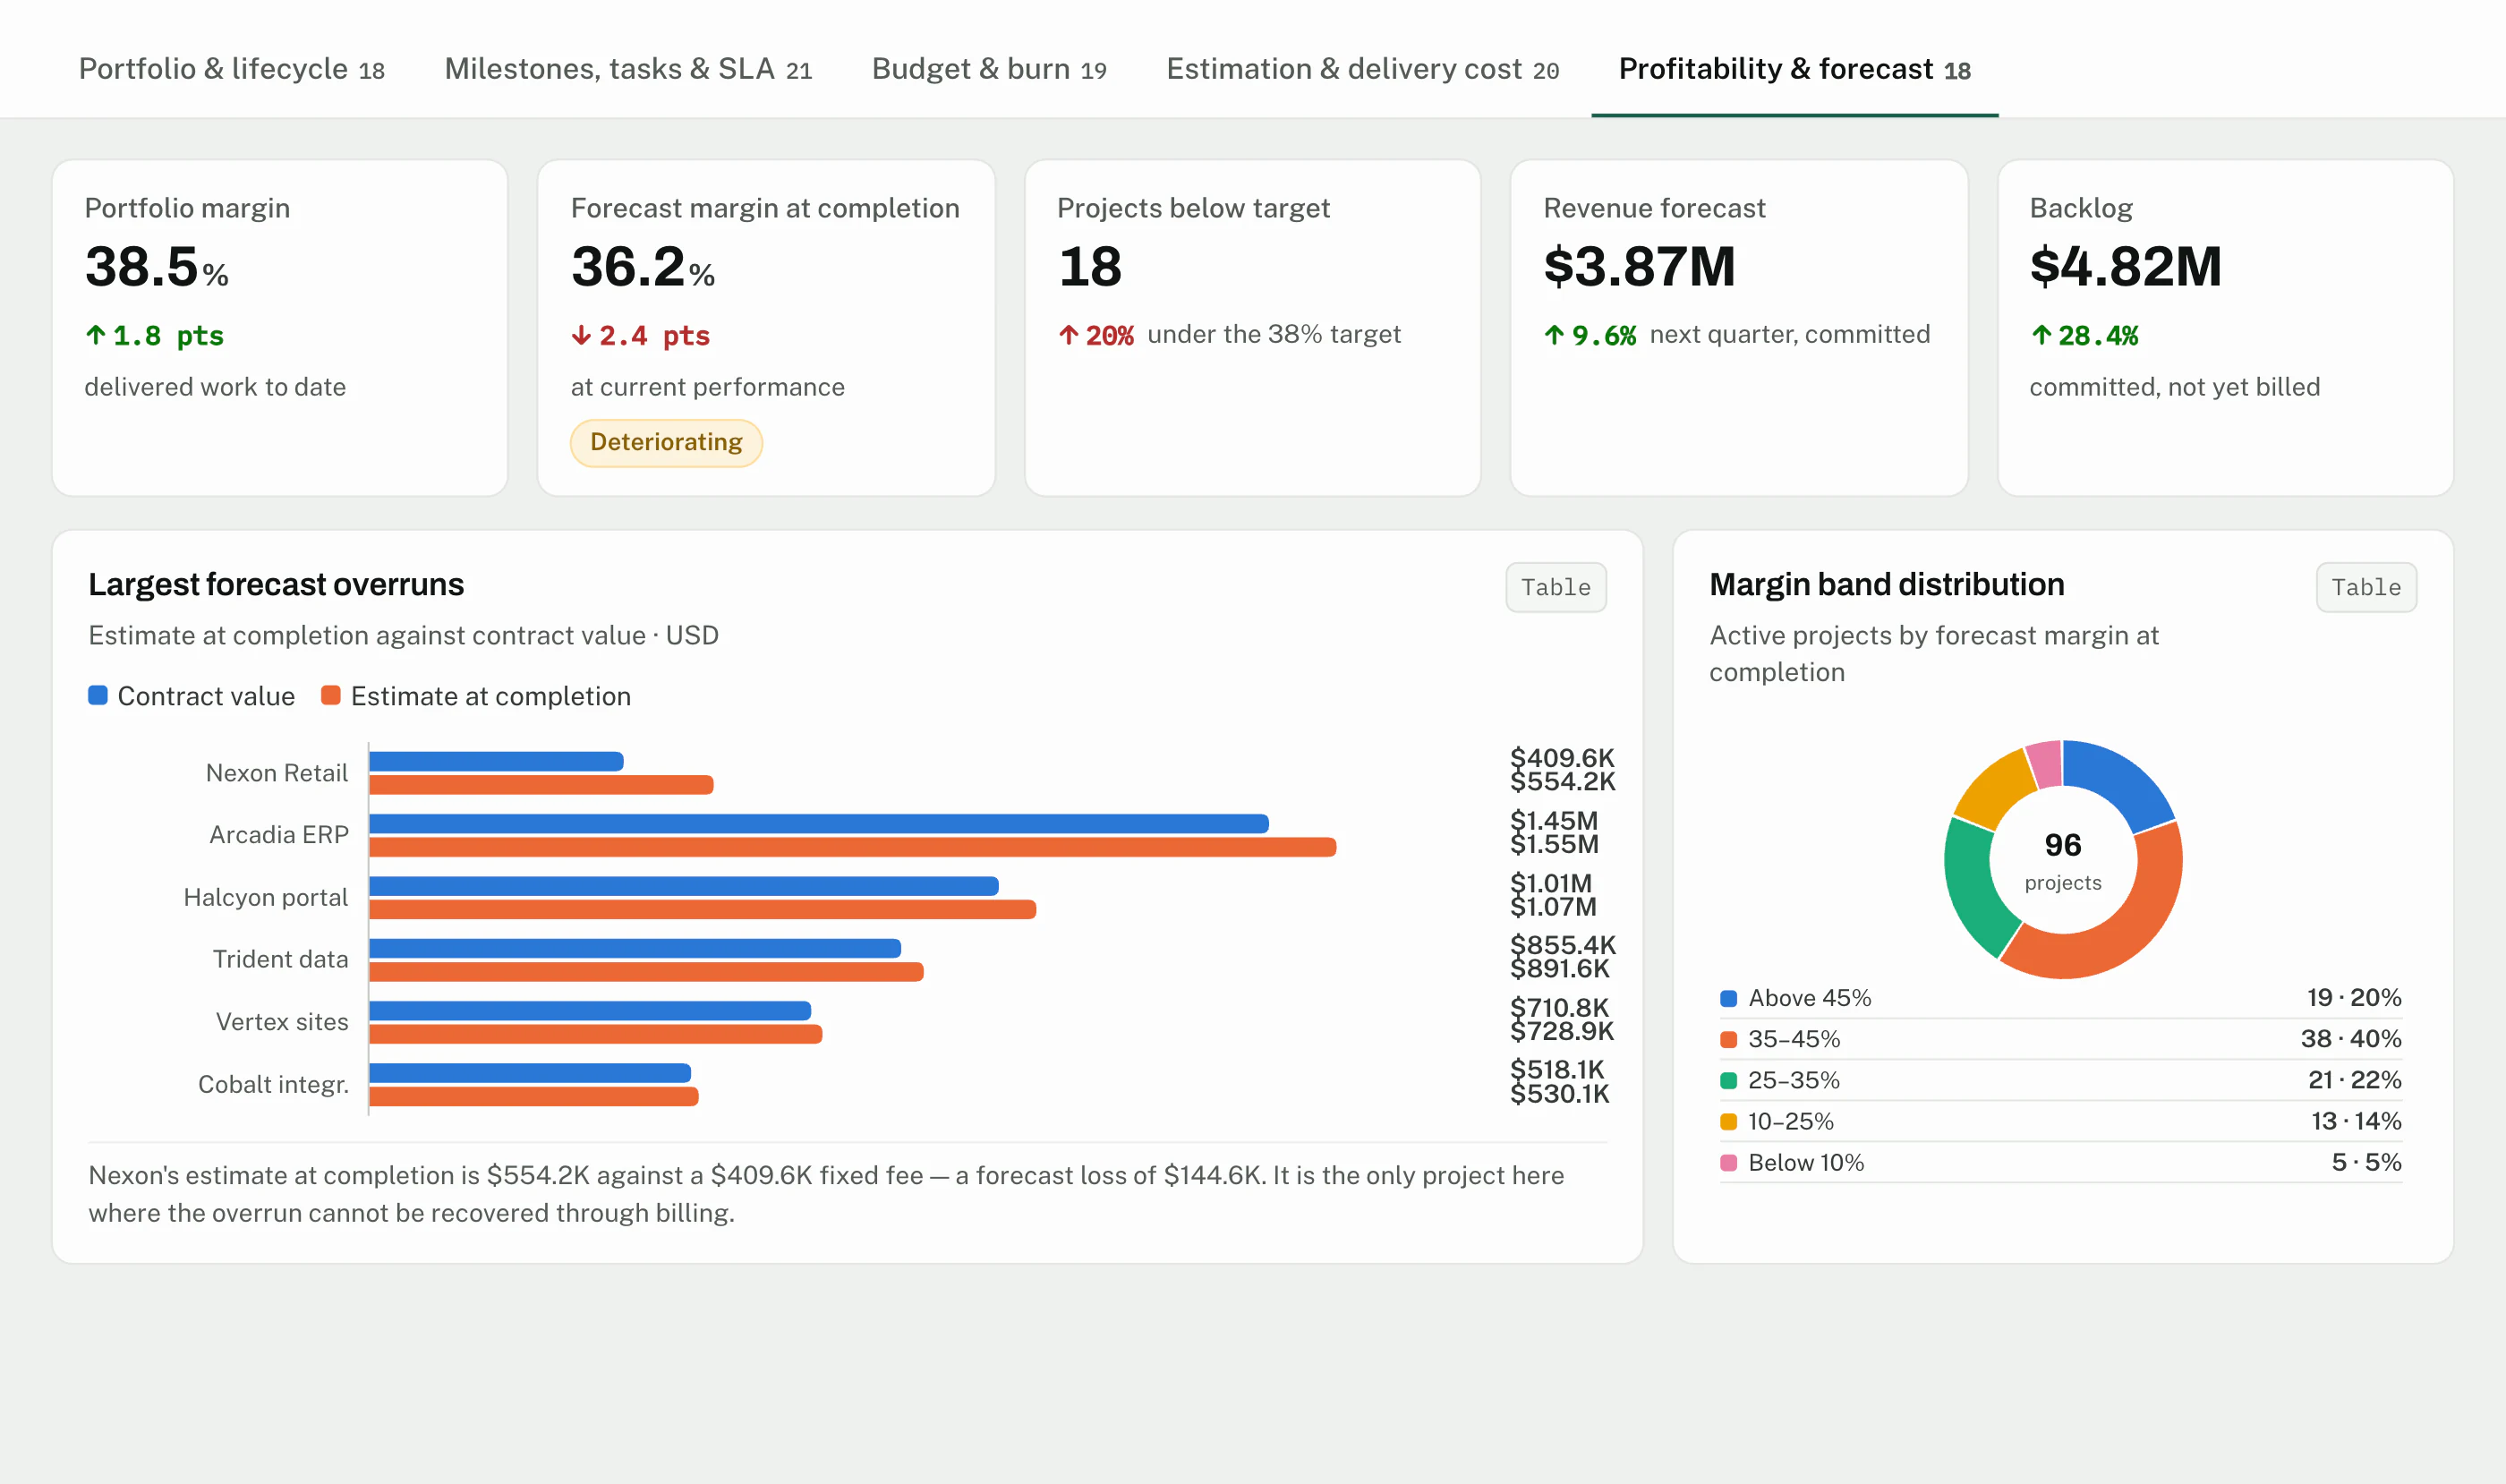This screenshot has width=2506, height=1484.
Task: Click the Portfolio margin 38.5% value
Action: point(157,267)
